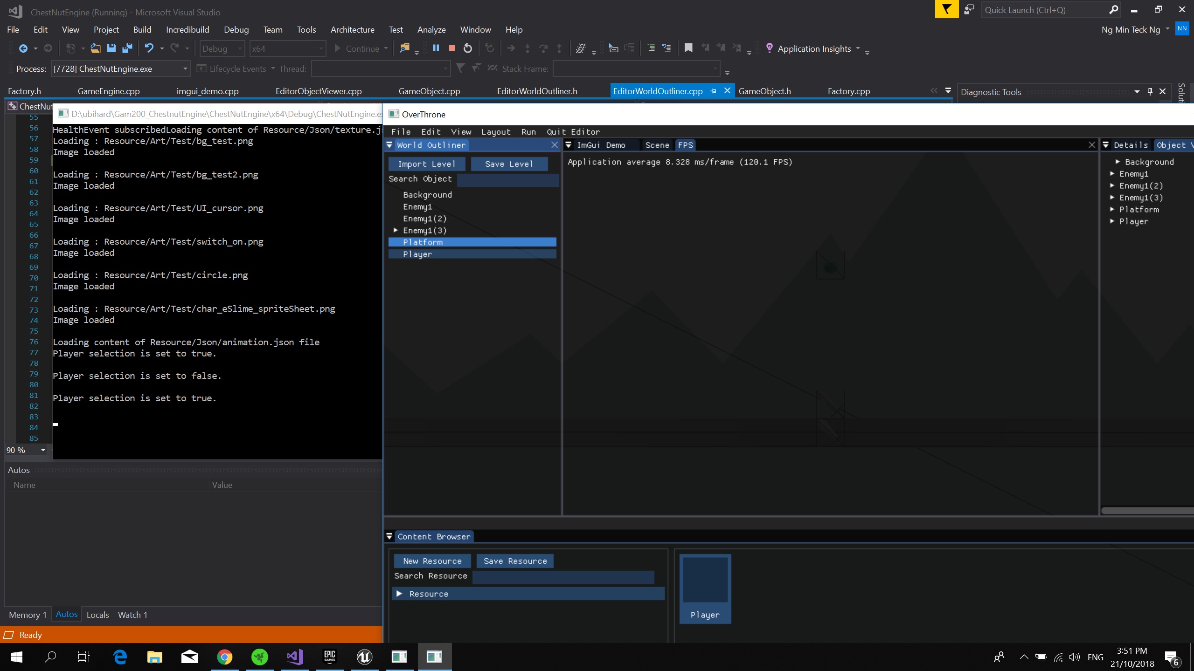Restart the debug session icon
The image size is (1194, 671).
click(x=467, y=48)
